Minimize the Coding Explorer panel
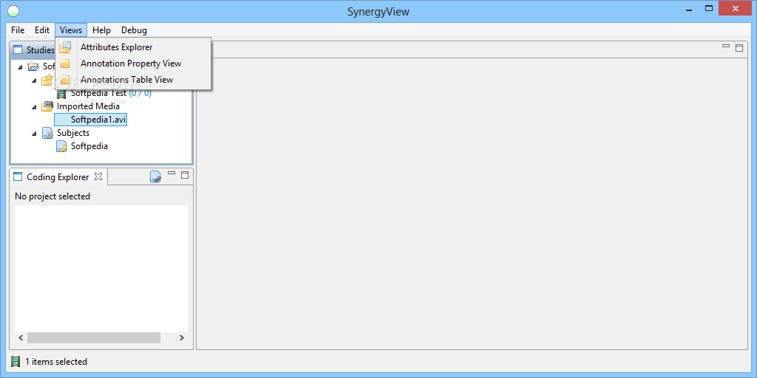This screenshot has height=378, width=757. click(172, 173)
